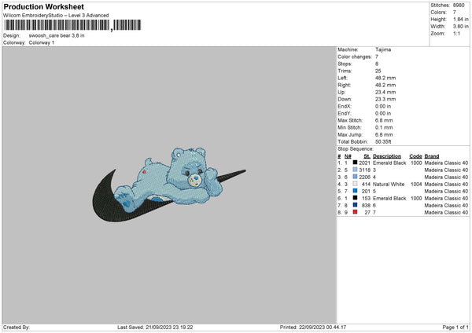Click the barcode in the worksheet header
The height and width of the screenshot is (333, 472).
click(72, 25)
